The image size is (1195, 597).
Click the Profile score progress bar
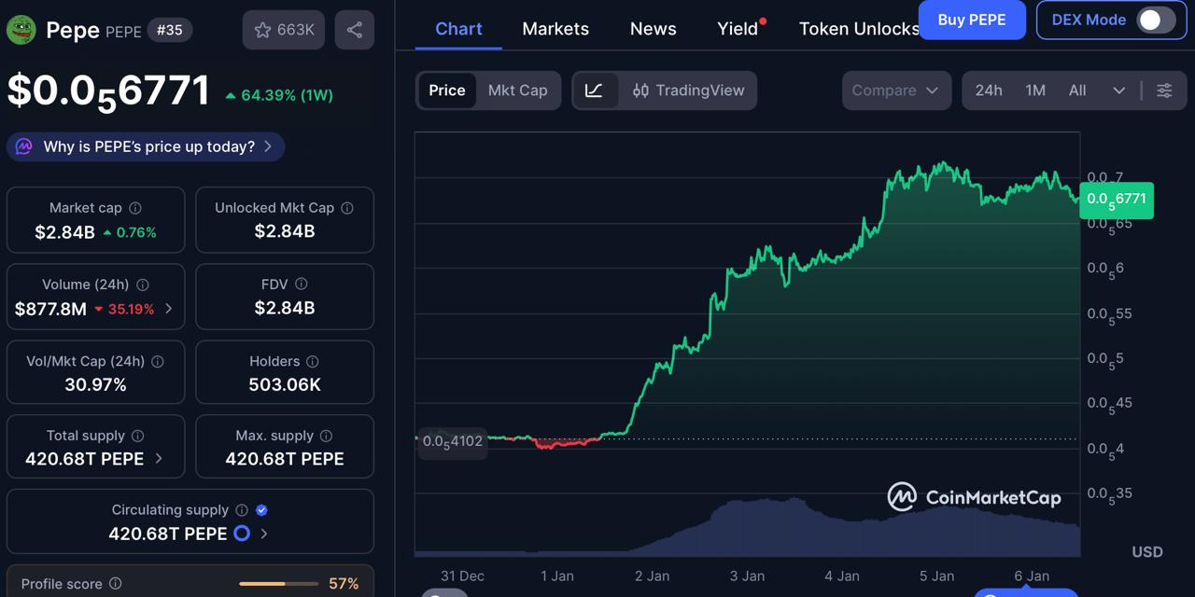(x=277, y=583)
